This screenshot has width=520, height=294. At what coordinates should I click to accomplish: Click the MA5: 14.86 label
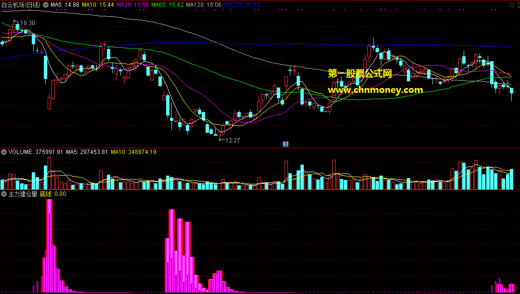[65, 5]
